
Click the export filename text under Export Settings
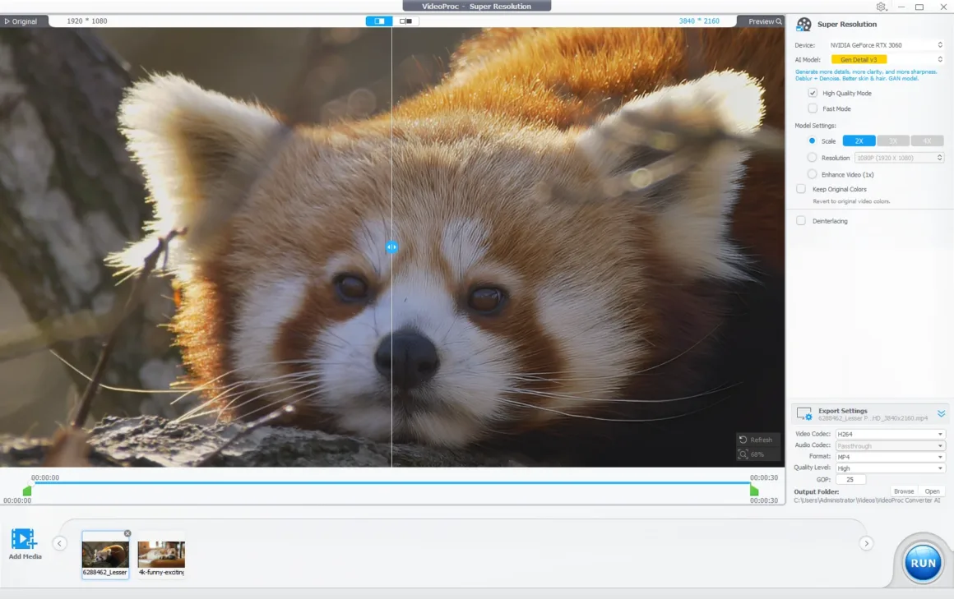coord(873,418)
